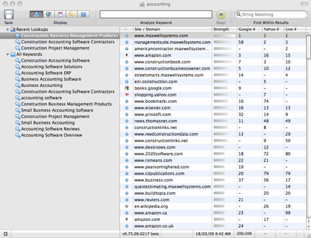Select the www.constructionbusinessowner.com row

213,69
